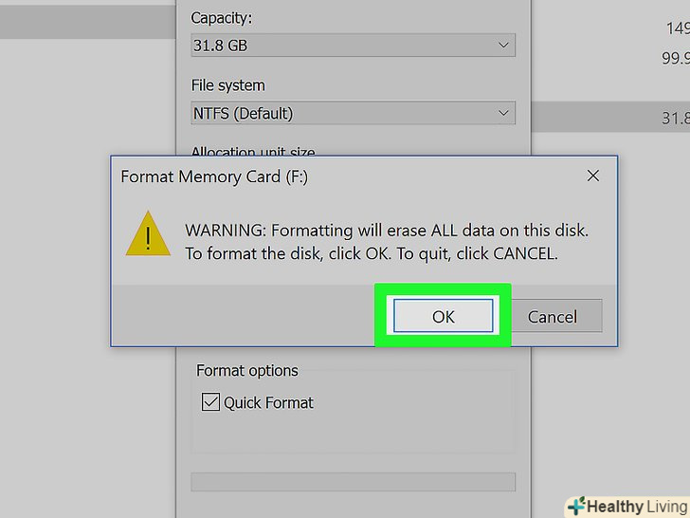
Task: Click the Quick Format label text
Action: point(268,402)
